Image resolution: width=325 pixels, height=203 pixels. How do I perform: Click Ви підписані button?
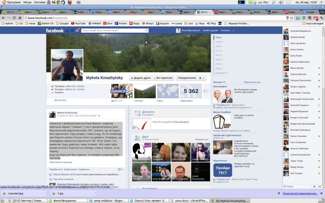point(163,78)
